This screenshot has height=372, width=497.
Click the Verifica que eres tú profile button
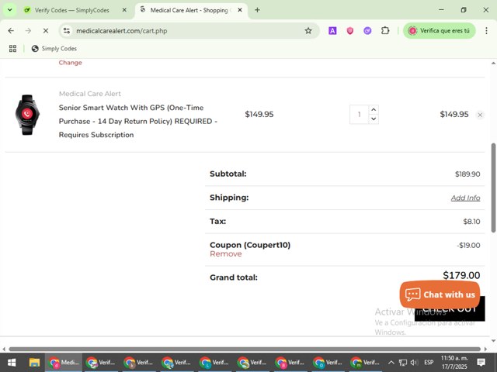(x=440, y=31)
